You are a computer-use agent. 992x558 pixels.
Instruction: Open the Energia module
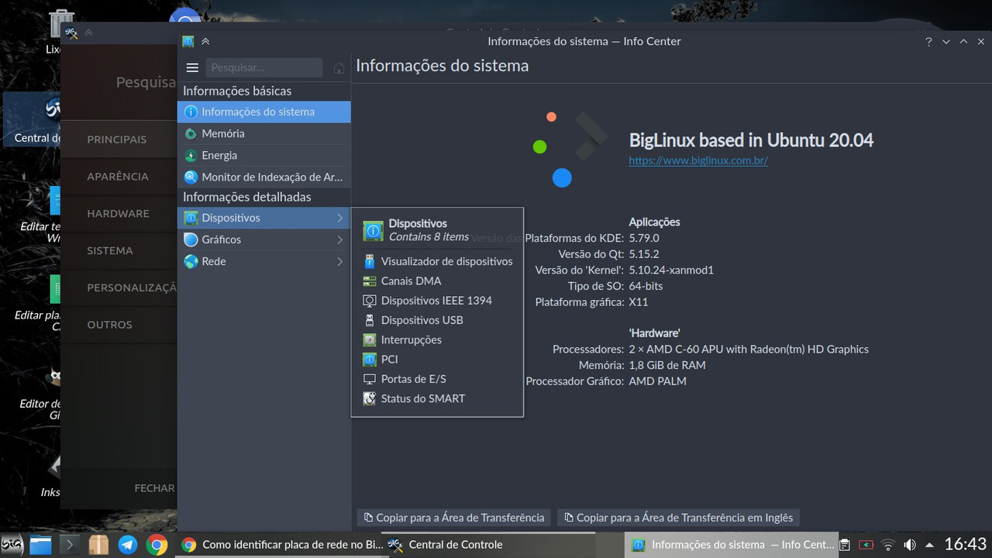[263, 155]
